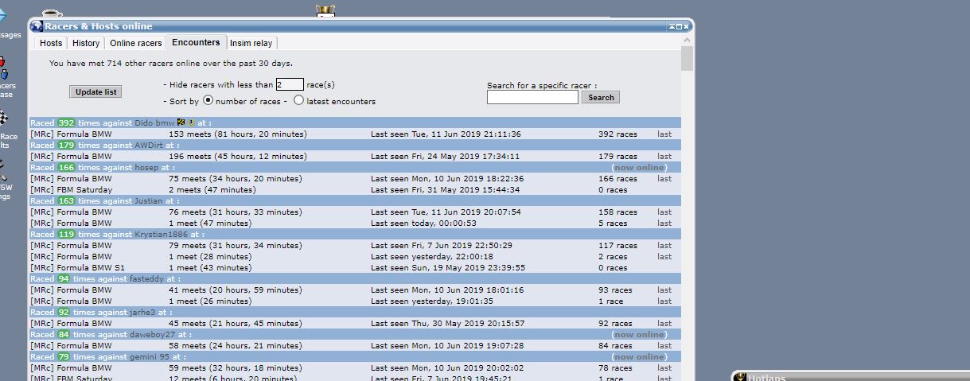Focus the search for a specific racer field
The width and height of the screenshot is (970, 381).
[532, 97]
